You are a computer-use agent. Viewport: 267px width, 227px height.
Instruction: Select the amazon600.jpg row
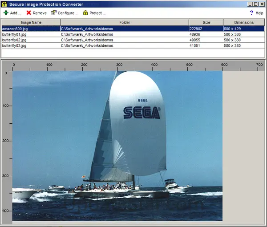click(x=133, y=28)
